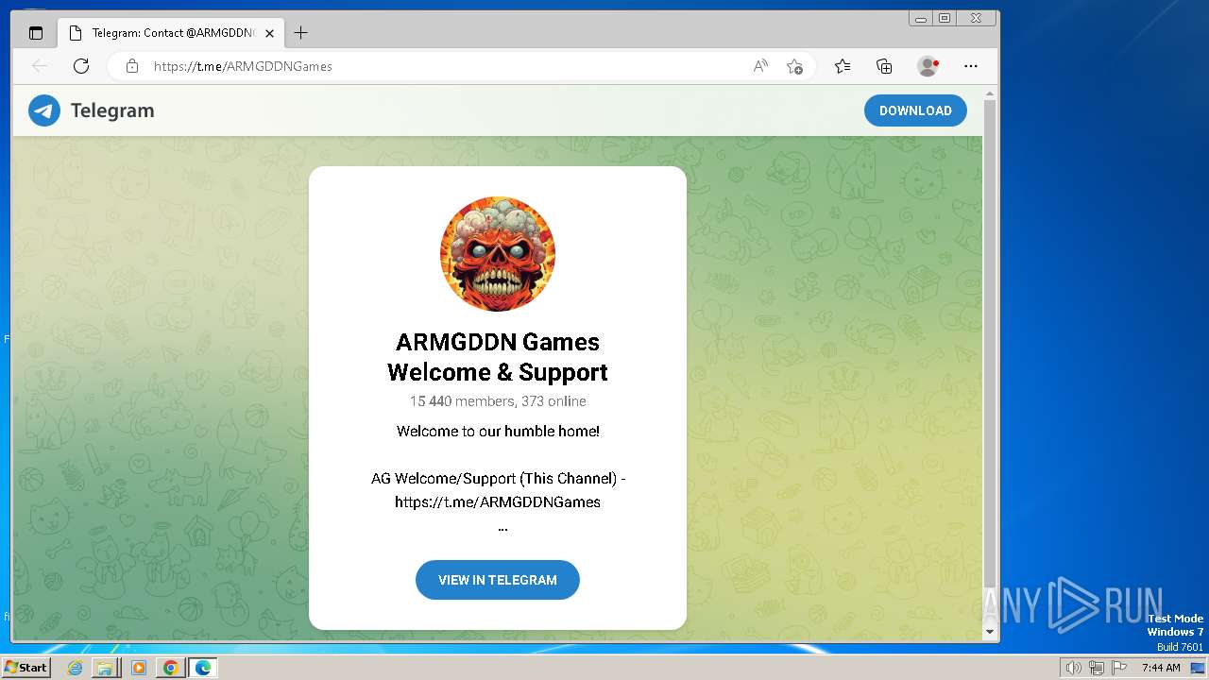Maximize the Edge browser window

point(945,18)
